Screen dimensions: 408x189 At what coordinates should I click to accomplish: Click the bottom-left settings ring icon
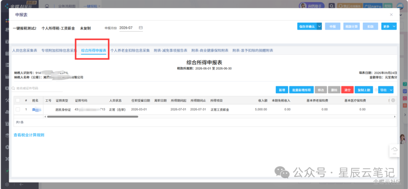[7, 184]
